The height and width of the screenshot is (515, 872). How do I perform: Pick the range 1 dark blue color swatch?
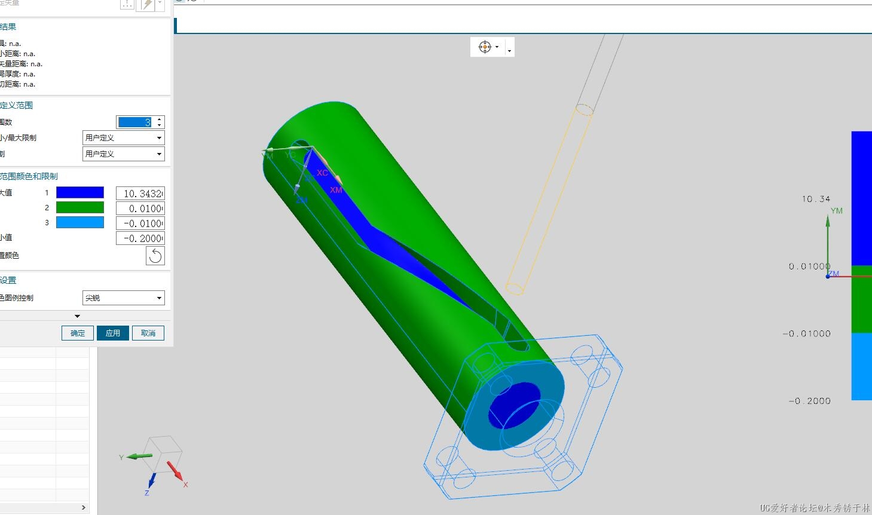[80, 192]
